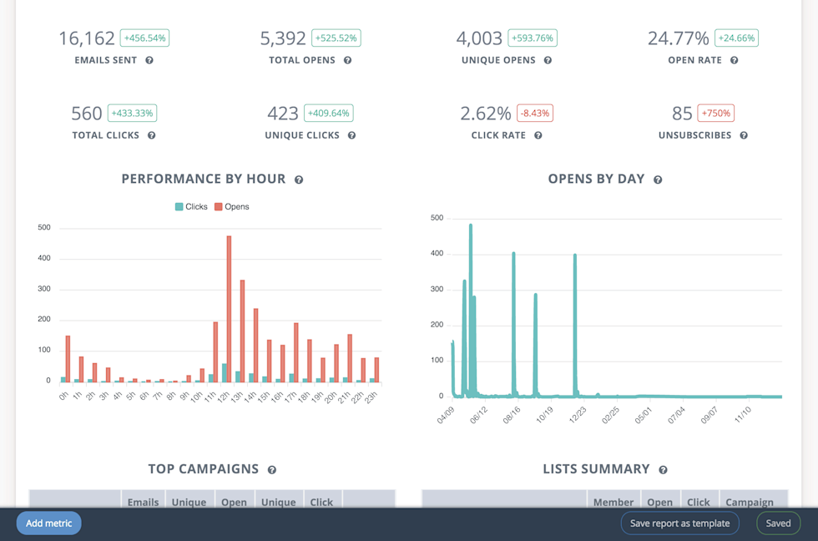Click the Performance By Hour help icon
Screen dimensions: 818x541
tap(300, 179)
